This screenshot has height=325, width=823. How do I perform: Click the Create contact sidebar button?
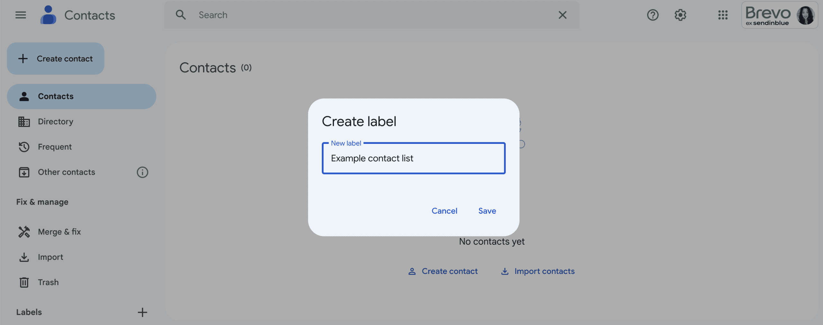click(x=56, y=58)
